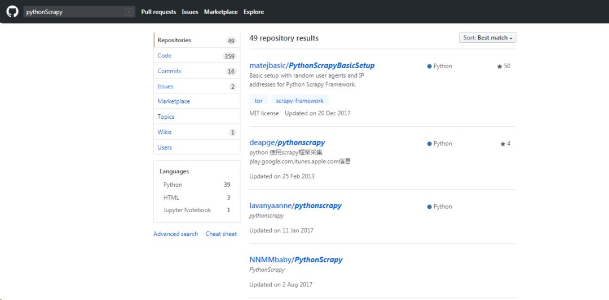Show Commits search results

click(197, 71)
